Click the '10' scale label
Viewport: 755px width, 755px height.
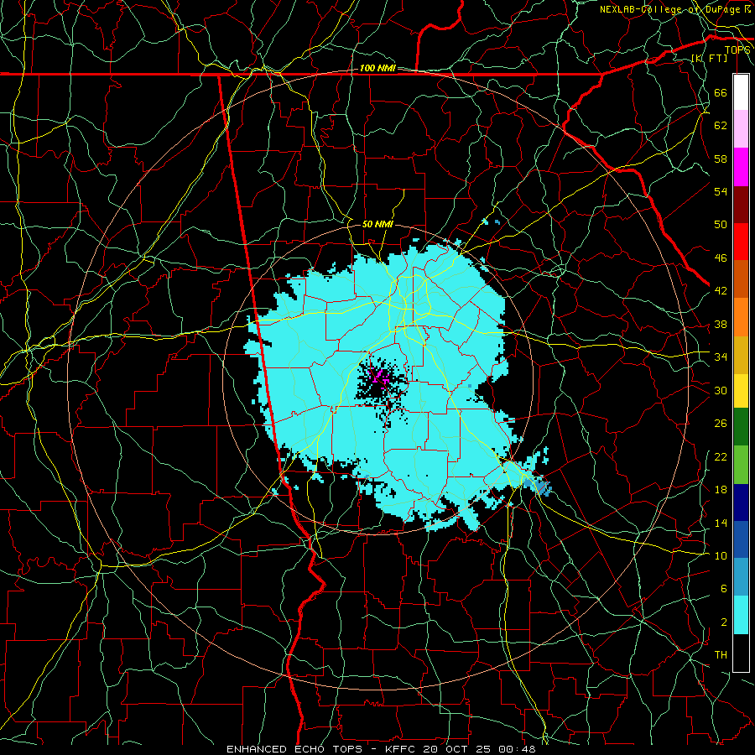pos(721,555)
